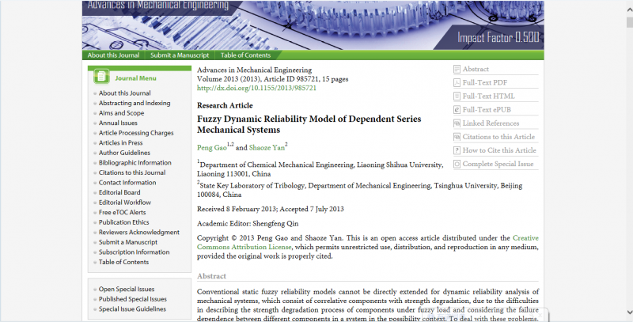
Task: Click the scroll up arrow of the page scrollbar
Action: click(x=629, y=9)
